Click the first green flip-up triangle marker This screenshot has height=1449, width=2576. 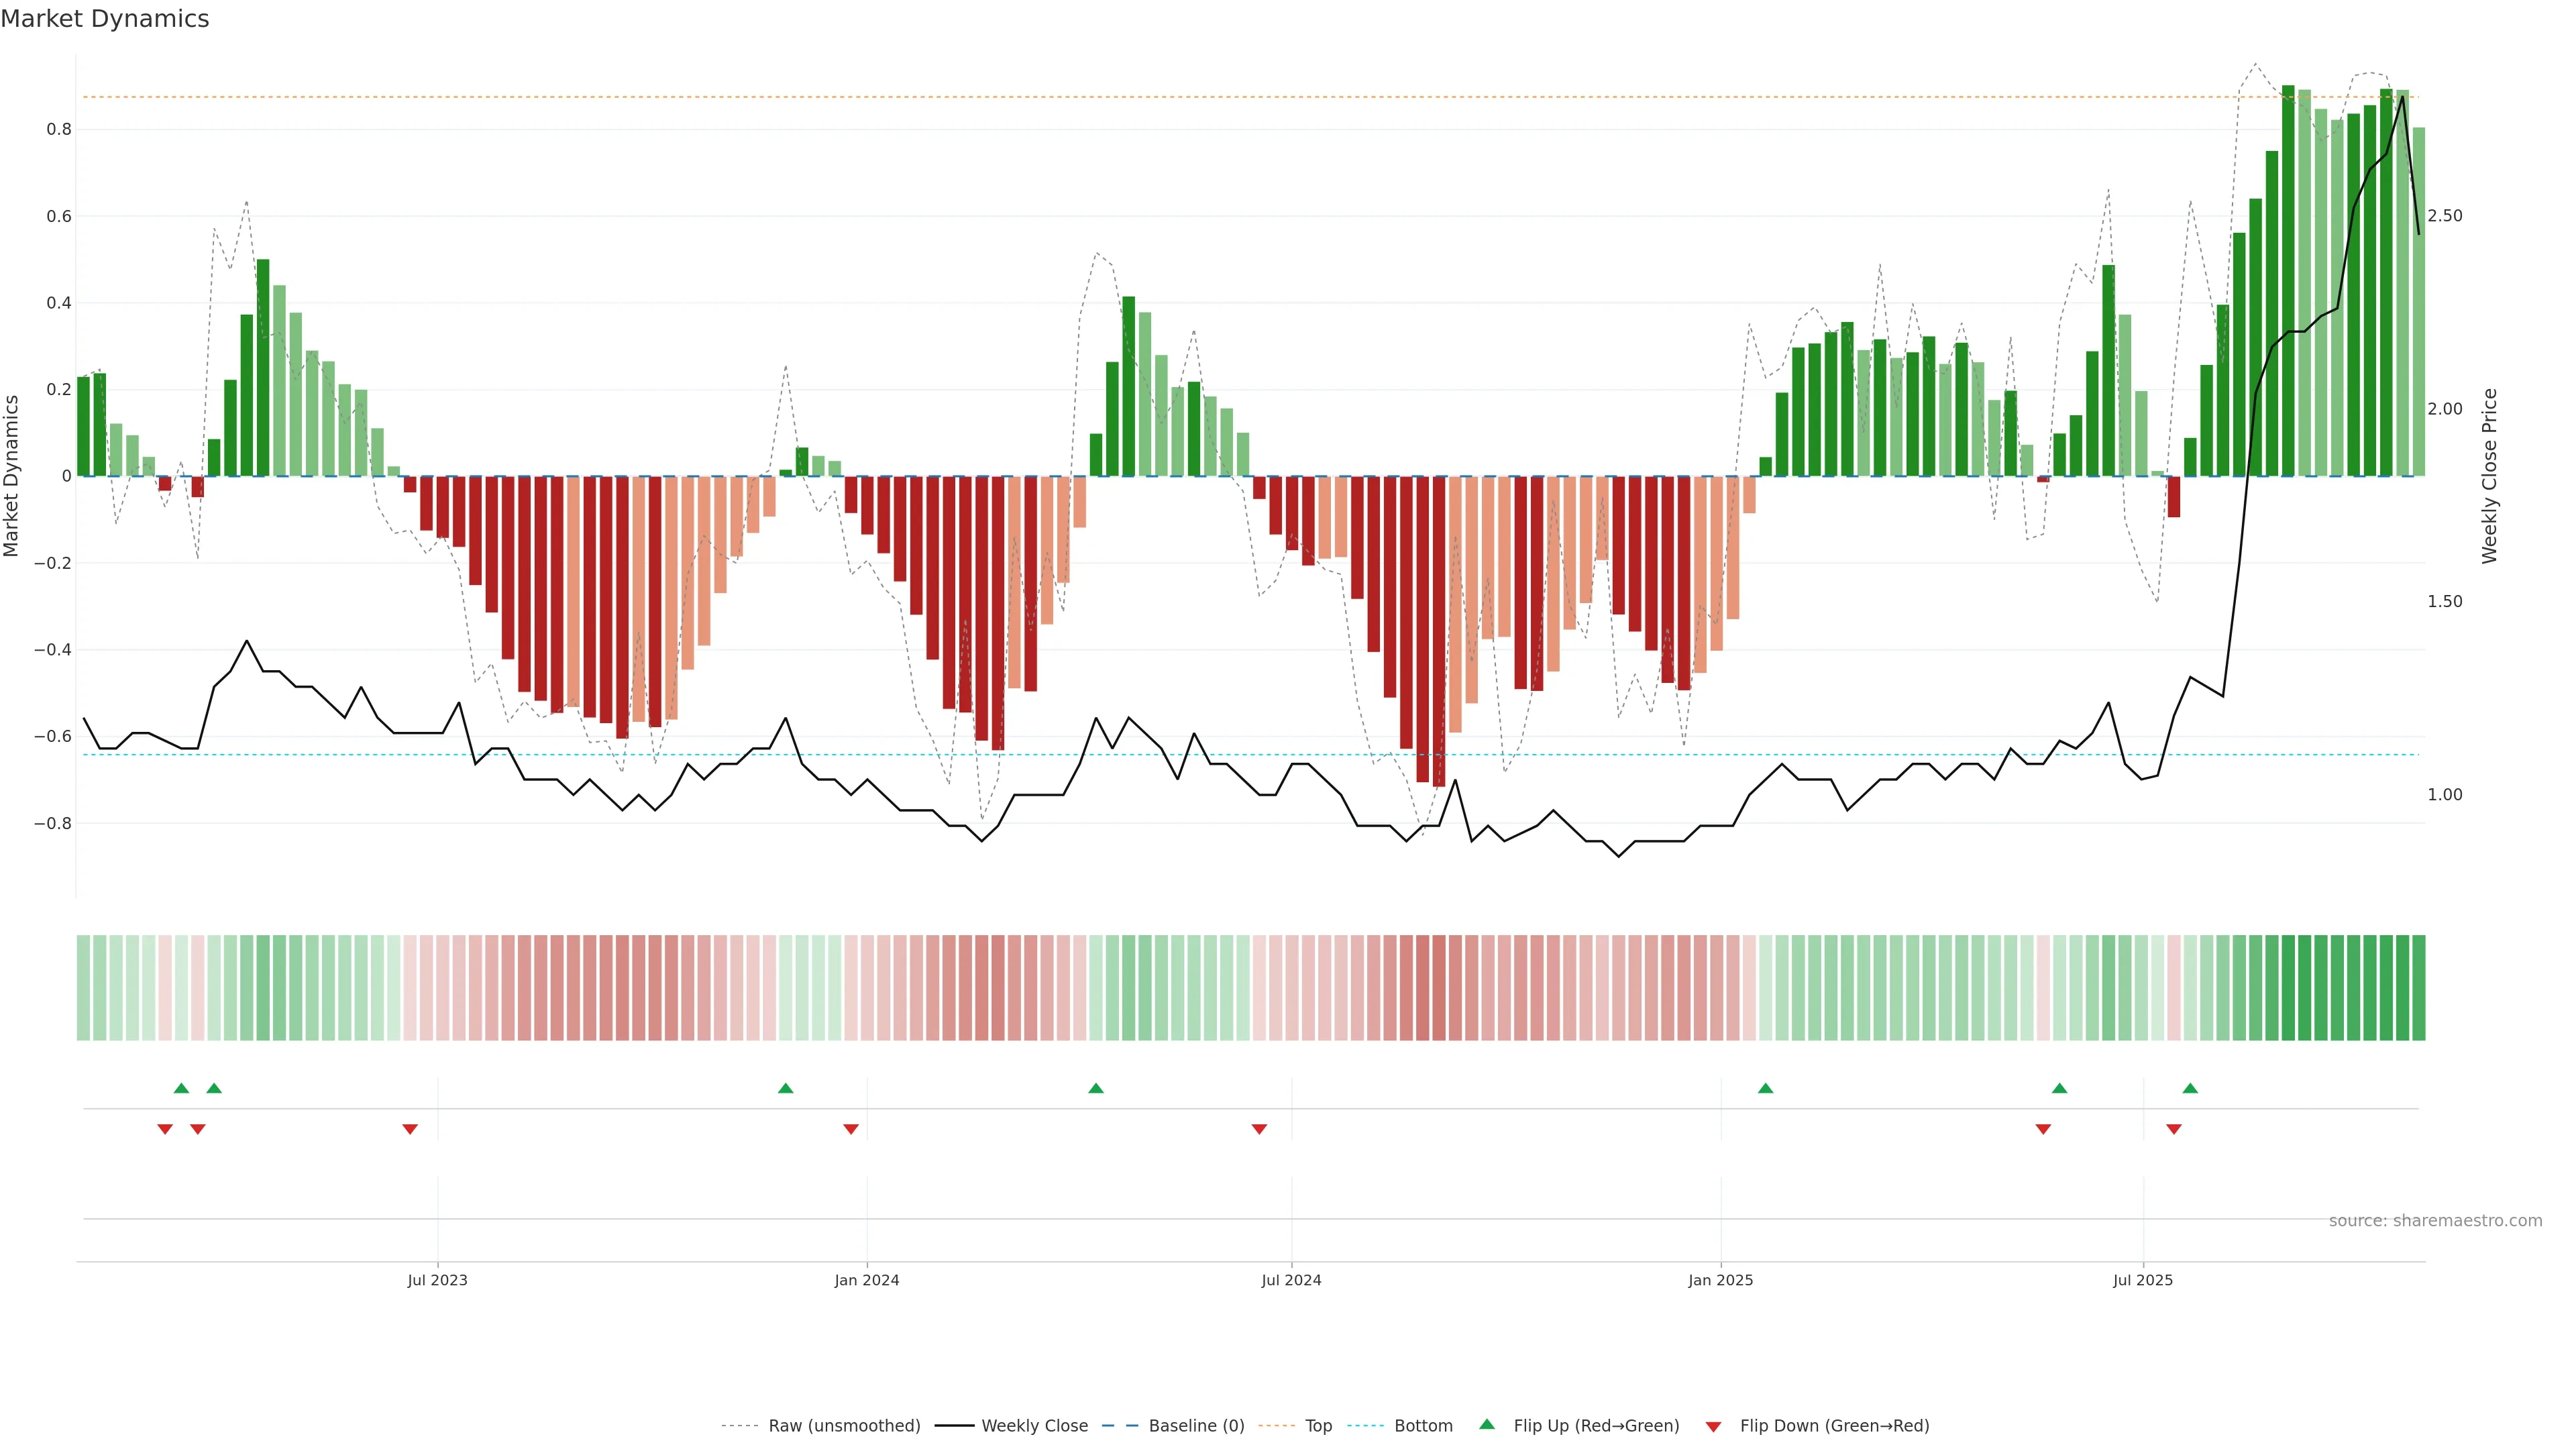181,1088
